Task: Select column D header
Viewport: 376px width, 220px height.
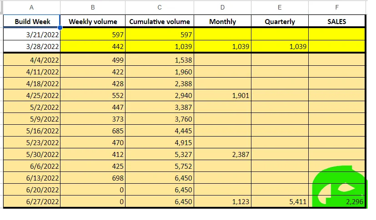Action: 222,7
